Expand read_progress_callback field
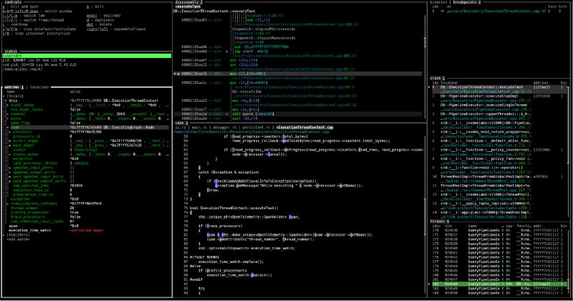 [9, 204]
